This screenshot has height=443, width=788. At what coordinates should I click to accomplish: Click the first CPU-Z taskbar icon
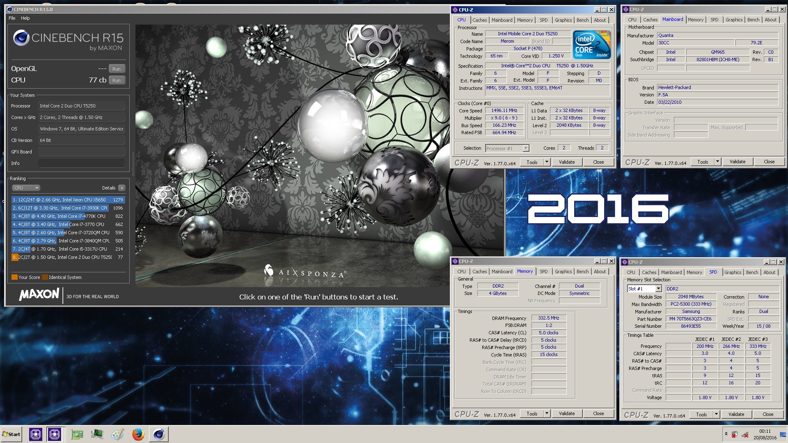pyautogui.click(x=36, y=434)
